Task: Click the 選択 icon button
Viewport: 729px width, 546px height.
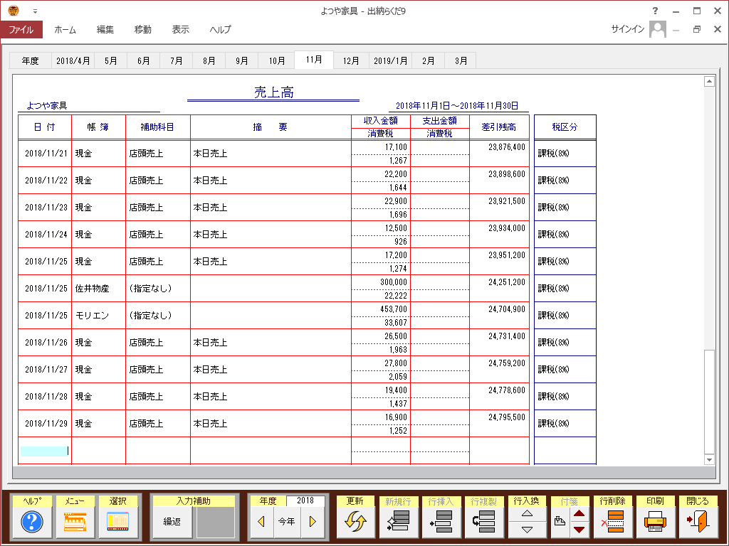Action: [118, 522]
